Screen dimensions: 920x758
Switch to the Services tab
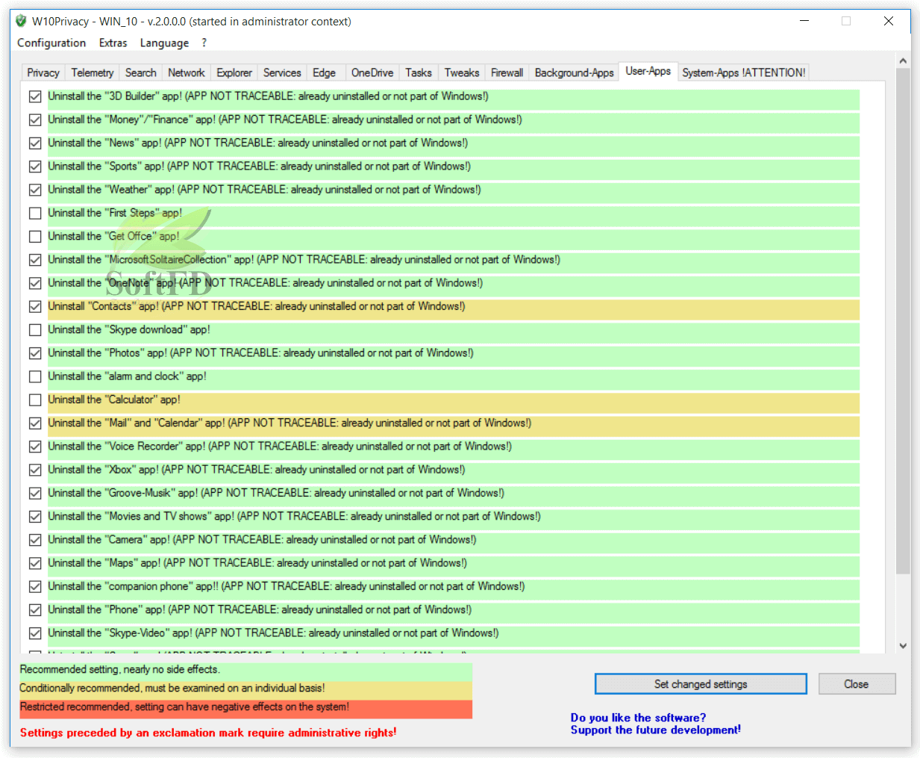(282, 72)
